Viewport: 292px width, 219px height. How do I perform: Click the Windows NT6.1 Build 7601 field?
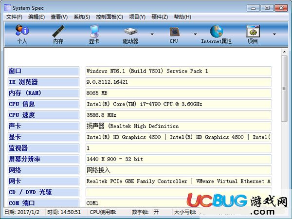click(x=179, y=71)
